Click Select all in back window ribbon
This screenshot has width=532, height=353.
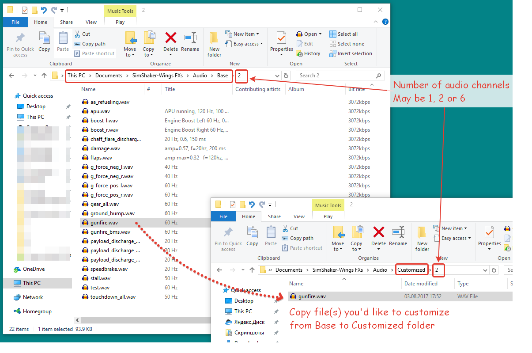[x=343, y=34]
